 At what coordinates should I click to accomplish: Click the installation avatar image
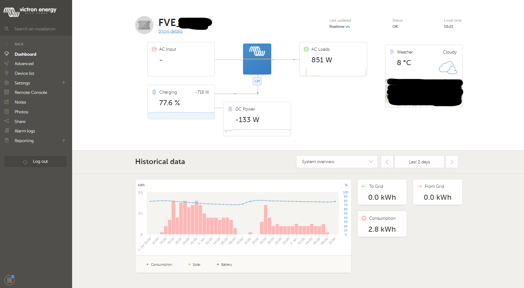144,25
